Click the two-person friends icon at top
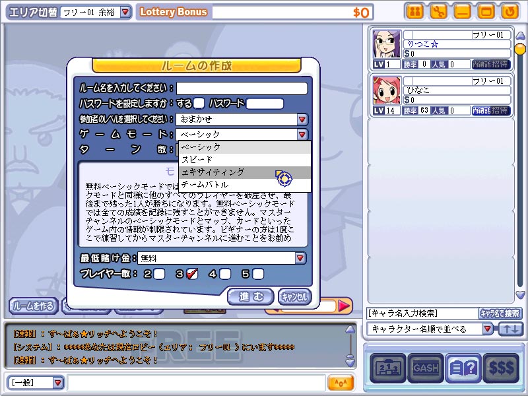The height and width of the screenshot is (396, 528). (x=414, y=11)
